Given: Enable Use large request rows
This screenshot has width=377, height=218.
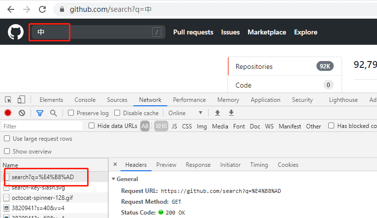Looking at the screenshot, I should 7,138.
